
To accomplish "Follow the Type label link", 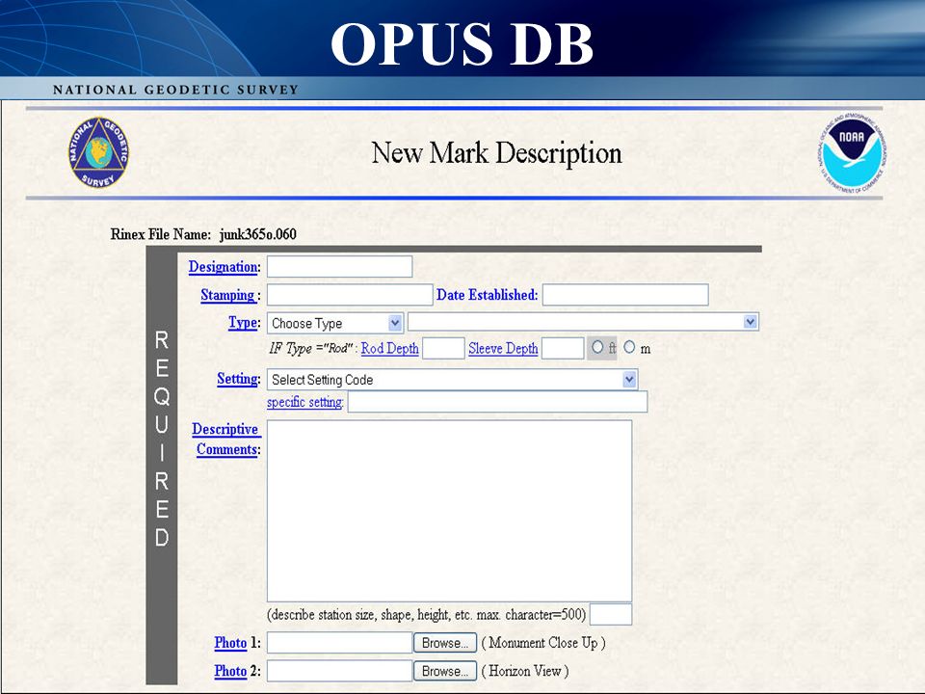I will [x=243, y=322].
